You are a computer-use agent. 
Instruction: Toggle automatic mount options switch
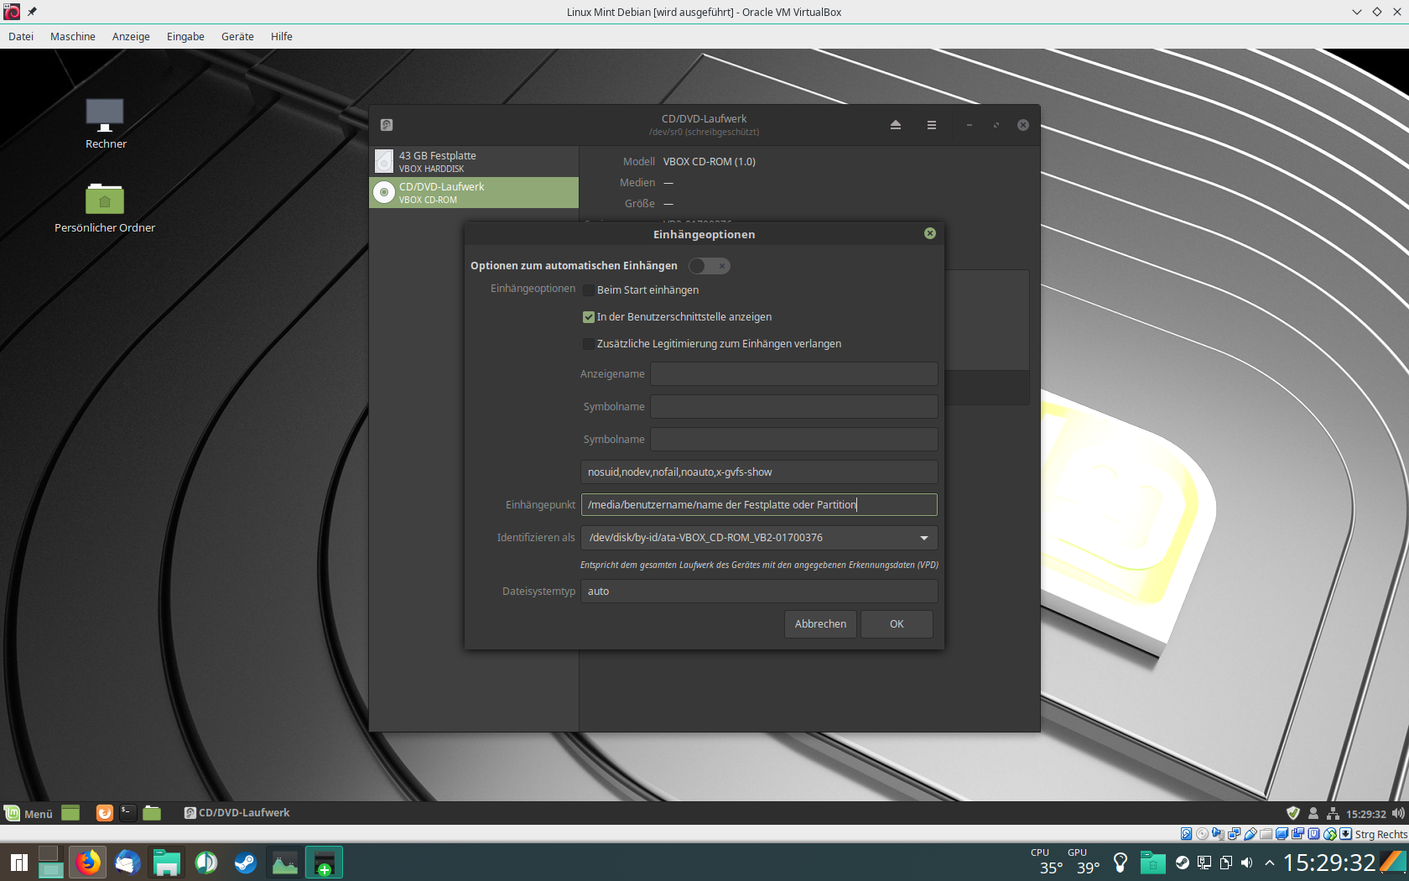709,266
